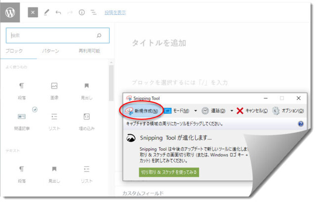Click 遅延(D) in Snipping Tool
Screen dimensions: 316x202
214,111
